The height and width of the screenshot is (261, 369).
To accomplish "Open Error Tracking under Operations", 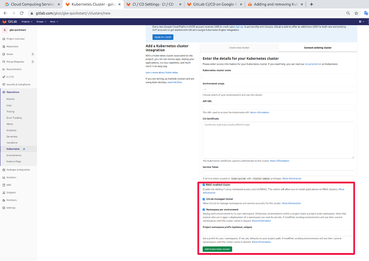I will [x=14, y=118].
